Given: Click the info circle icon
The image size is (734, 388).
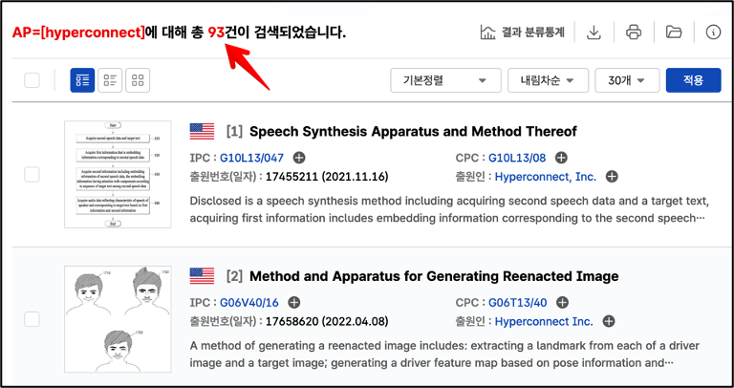Looking at the screenshot, I should click(x=713, y=32).
